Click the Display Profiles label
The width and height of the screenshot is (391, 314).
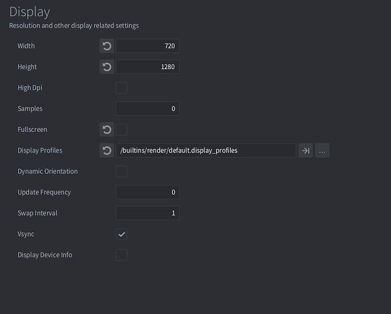point(40,151)
